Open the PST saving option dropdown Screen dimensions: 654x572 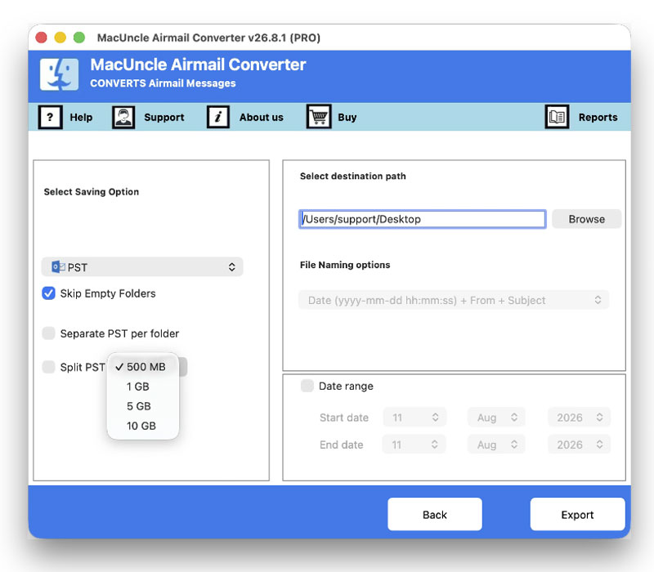point(141,267)
